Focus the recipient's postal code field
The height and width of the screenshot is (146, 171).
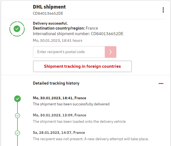[x=69, y=52]
